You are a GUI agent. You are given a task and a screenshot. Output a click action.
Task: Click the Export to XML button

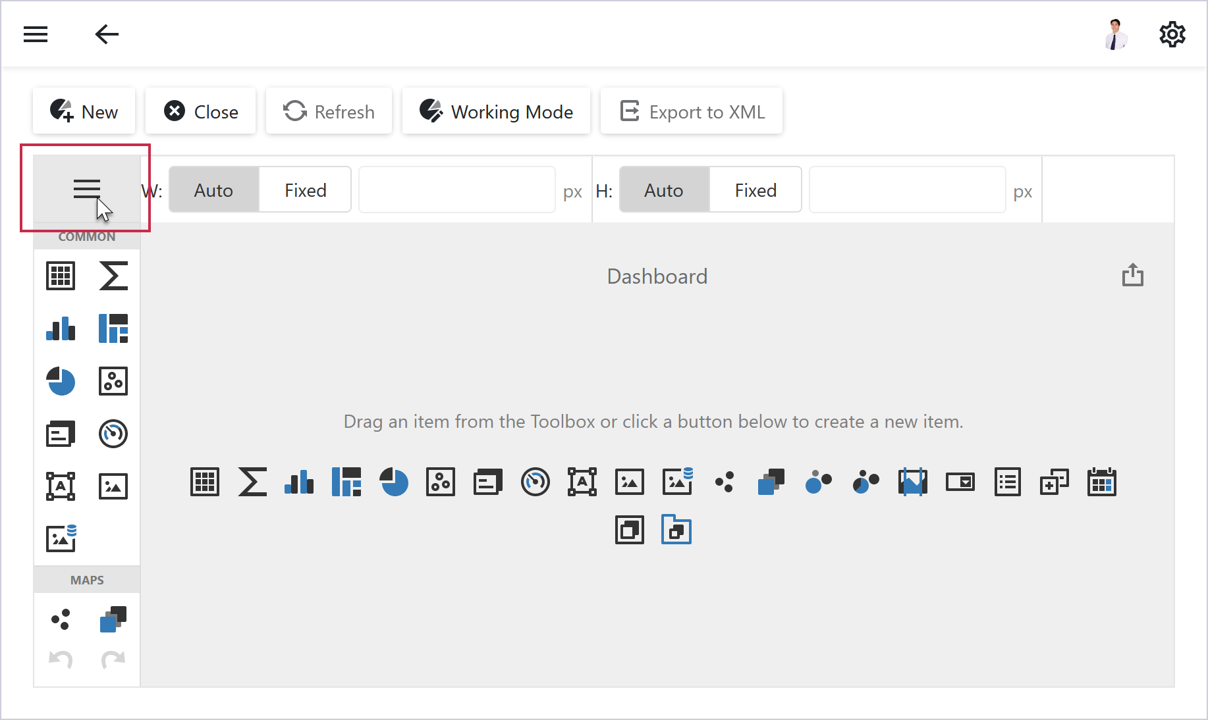click(692, 111)
